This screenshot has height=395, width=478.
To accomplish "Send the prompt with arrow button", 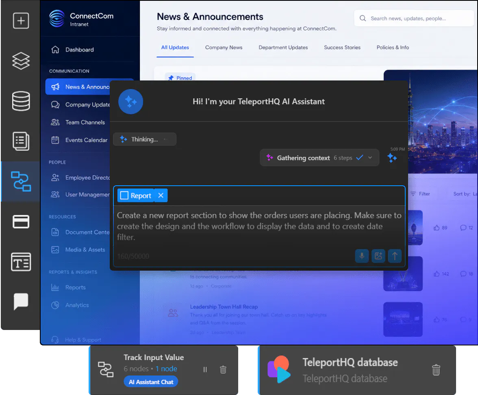I will point(395,256).
